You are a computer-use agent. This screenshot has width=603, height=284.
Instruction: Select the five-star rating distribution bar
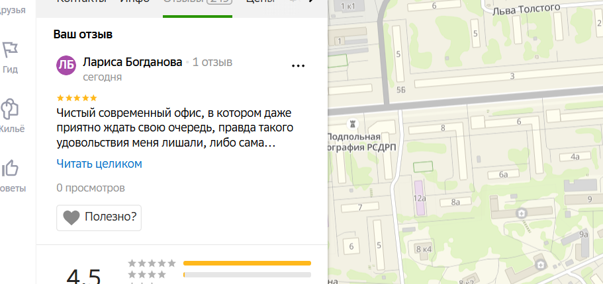pos(247,264)
